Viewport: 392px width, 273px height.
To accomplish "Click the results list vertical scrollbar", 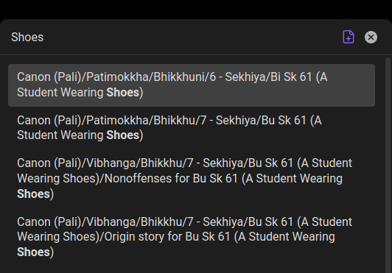I will pyautogui.click(x=388, y=165).
